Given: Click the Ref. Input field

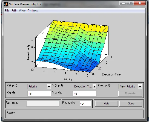Looking at the screenshot, I should pyautogui.click(x=43, y=104).
